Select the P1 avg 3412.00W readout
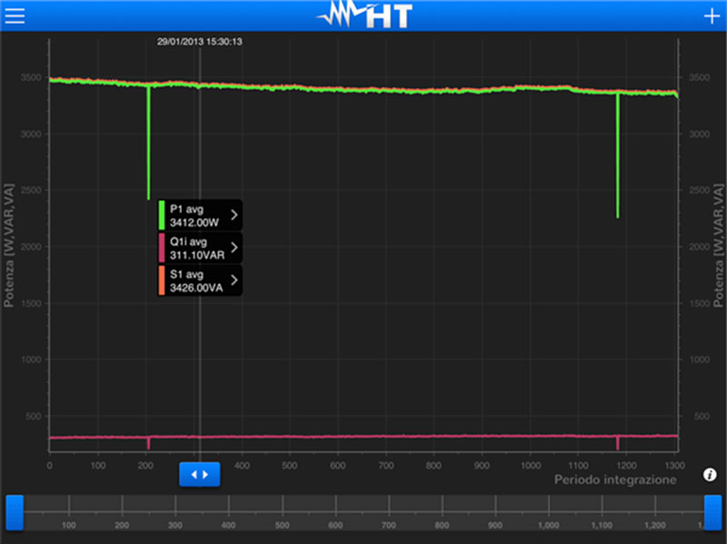 [196, 214]
